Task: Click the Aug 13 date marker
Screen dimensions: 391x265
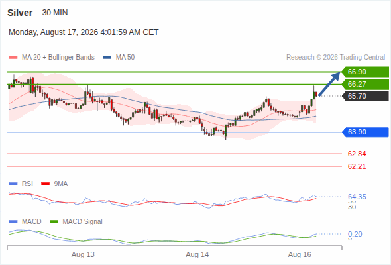Action: 83,254
